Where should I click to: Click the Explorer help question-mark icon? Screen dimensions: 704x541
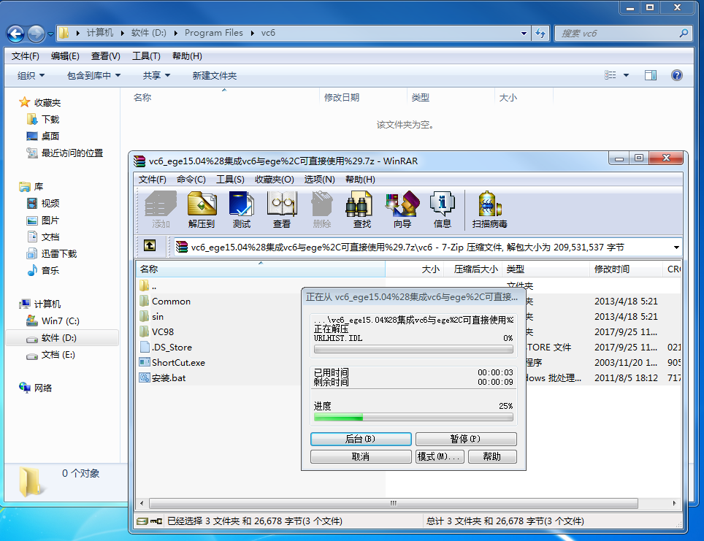click(x=676, y=75)
